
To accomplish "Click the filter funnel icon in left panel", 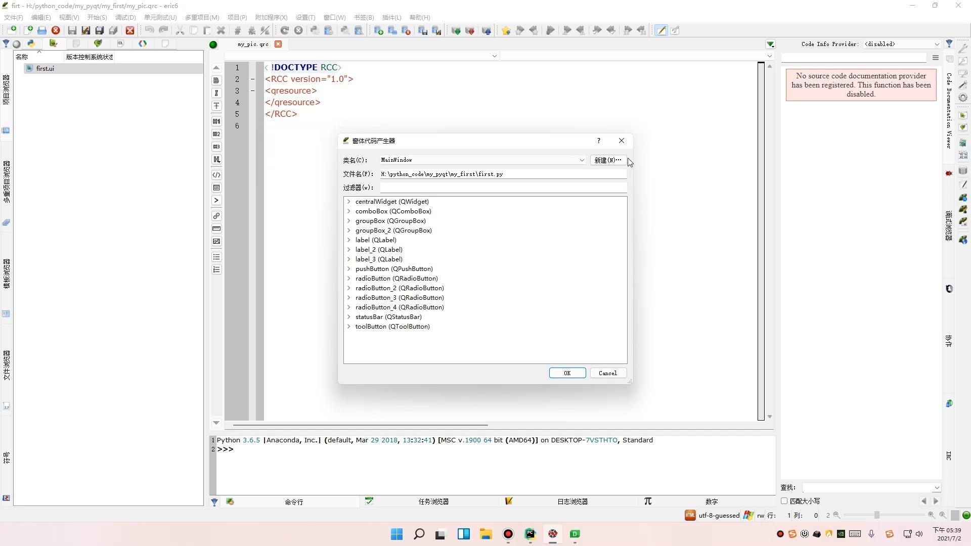I will point(6,43).
